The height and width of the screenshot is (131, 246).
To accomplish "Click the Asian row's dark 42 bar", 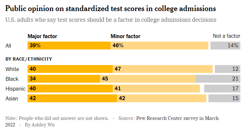I will pos(72,98).
